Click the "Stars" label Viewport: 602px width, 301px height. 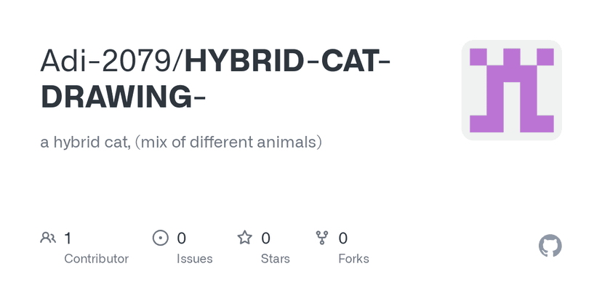pyautogui.click(x=274, y=259)
